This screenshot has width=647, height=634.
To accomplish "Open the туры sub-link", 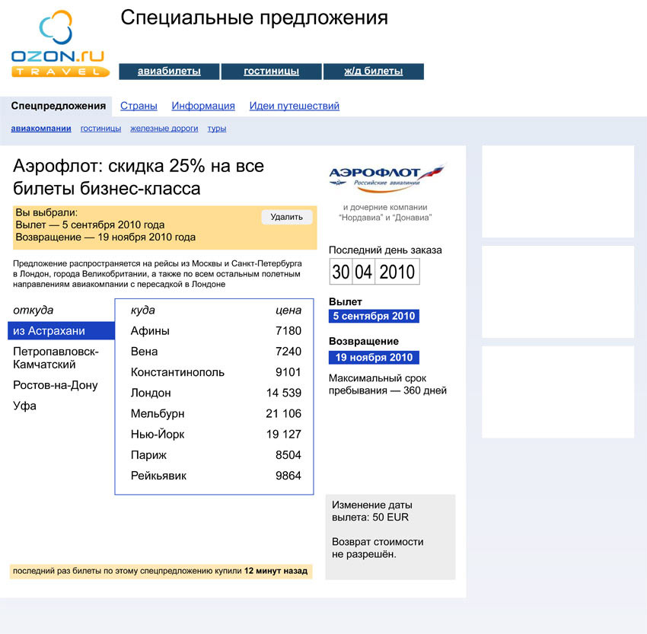I will [216, 129].
